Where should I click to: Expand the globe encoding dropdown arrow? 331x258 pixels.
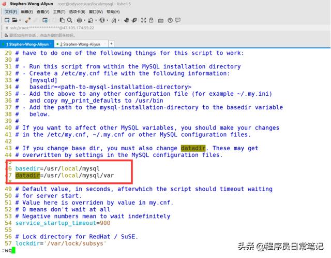click(x=107, y=20)
